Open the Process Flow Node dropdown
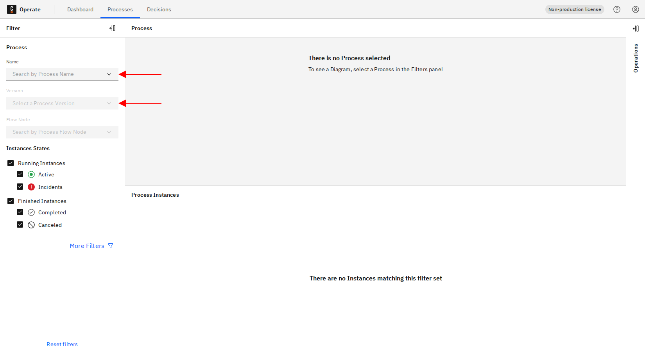This screenshot has width=645, height=352. (x=62, y=132)
